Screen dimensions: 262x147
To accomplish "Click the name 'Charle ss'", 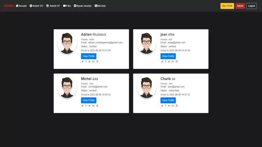I will click(168, 79).
